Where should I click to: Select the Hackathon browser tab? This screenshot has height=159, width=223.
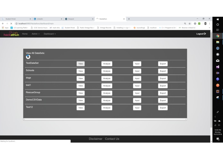(110, 19)
